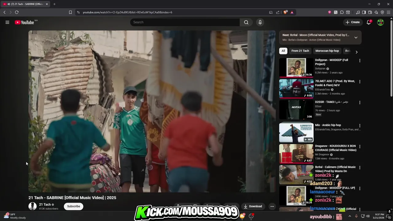Open more options for 7ELMET ADO 7 video
This screenshot has width=393, height=221.
click(360, 82)
